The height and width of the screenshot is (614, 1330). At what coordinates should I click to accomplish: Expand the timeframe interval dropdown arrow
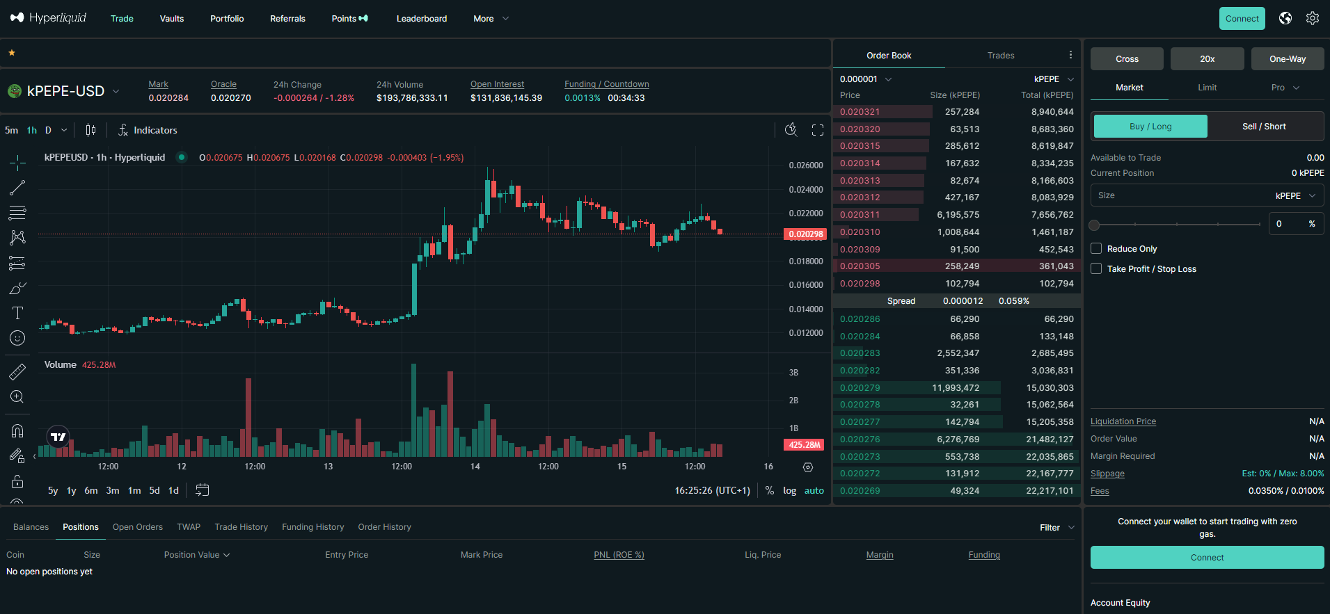64,130
